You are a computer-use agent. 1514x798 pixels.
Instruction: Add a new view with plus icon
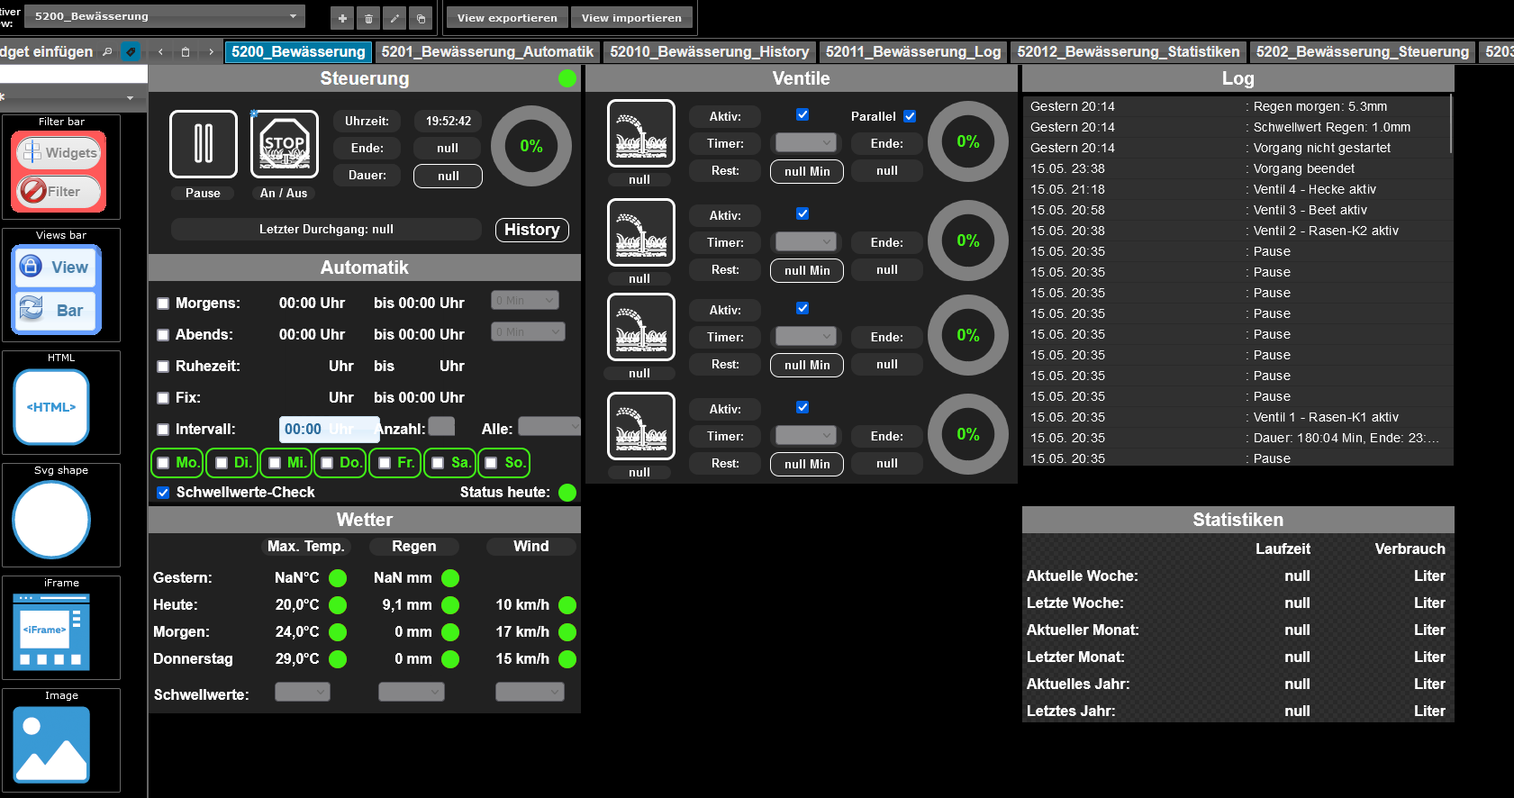[x=342, y=18]
